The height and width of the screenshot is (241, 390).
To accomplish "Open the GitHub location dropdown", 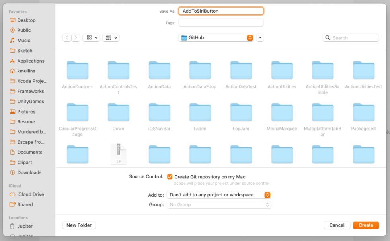I will [216, 37].
